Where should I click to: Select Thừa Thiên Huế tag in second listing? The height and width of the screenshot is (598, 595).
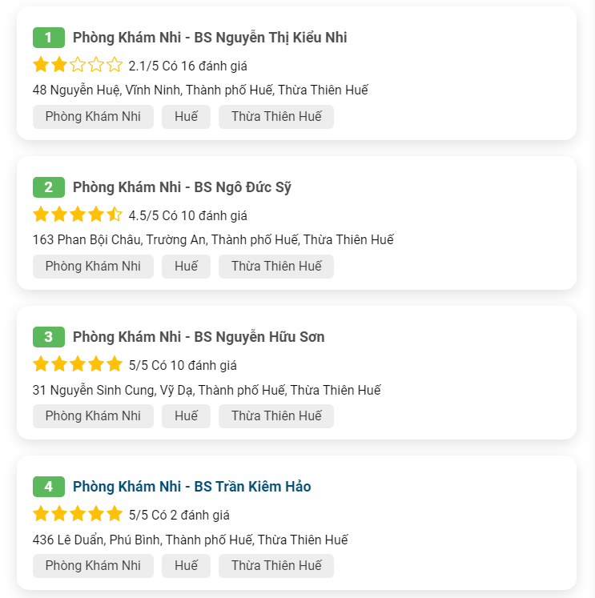tap(276, 267)
